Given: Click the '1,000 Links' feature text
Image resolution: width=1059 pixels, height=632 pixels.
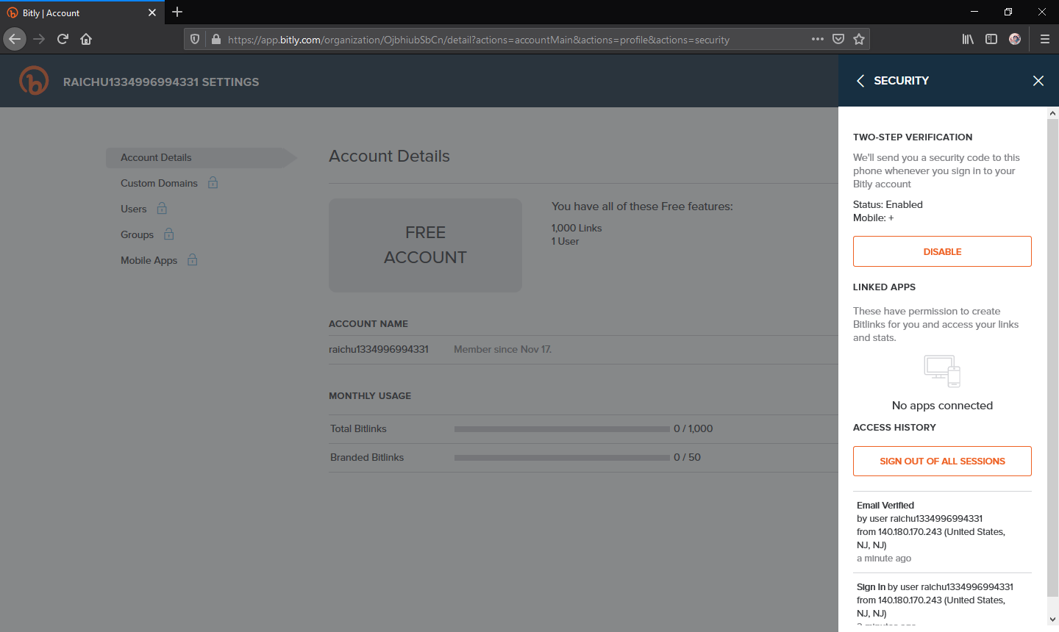Looking at the screenshot, I should pos(577,228).
